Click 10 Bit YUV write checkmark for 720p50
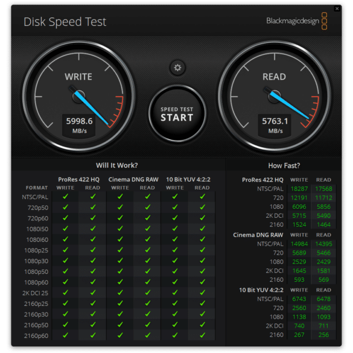Screen dimensions: 353x353 175,207
